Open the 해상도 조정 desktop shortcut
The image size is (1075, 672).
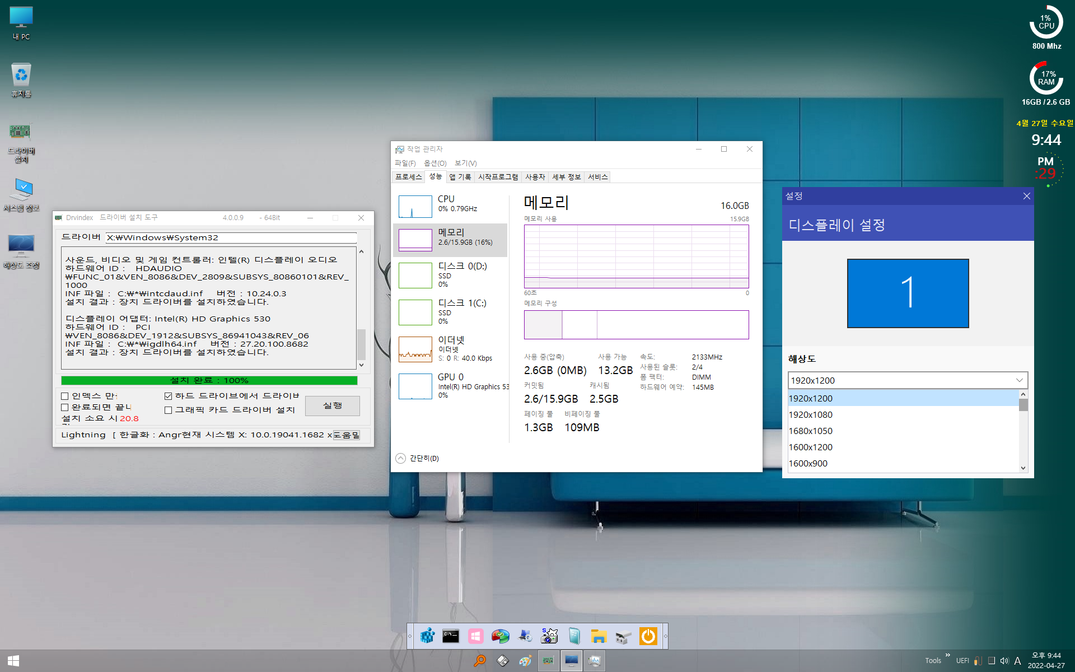(21, 251)
